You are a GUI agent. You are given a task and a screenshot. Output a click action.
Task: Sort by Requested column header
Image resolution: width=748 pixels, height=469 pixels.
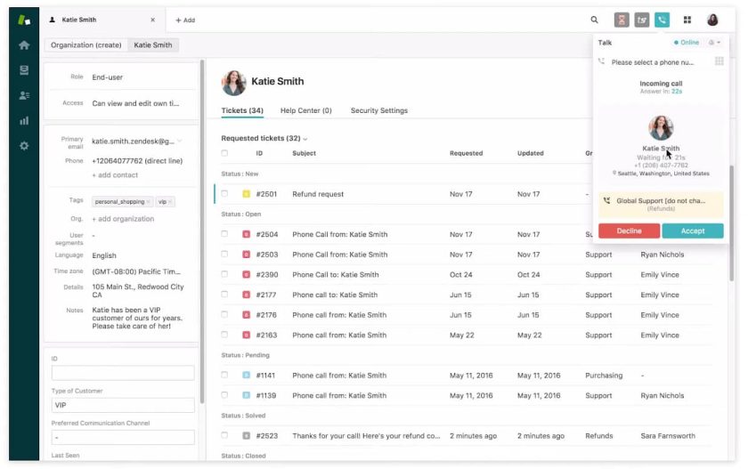pyautogui.click(x=466, y=153)
